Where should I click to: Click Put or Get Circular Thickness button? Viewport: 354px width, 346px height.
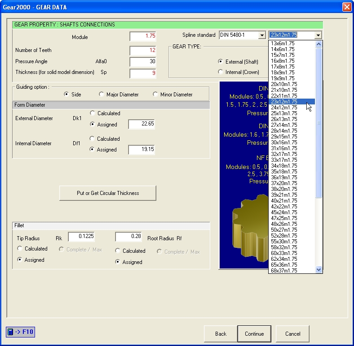(108, 193)
